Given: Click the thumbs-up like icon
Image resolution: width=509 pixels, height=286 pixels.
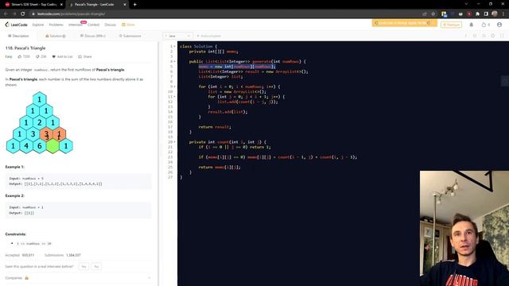Looking at the screenshot, I should 20,56.
